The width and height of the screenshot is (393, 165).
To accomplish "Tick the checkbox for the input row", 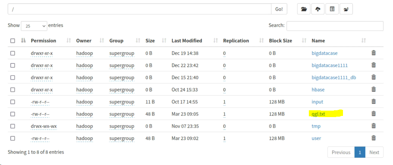I will 13,102.
